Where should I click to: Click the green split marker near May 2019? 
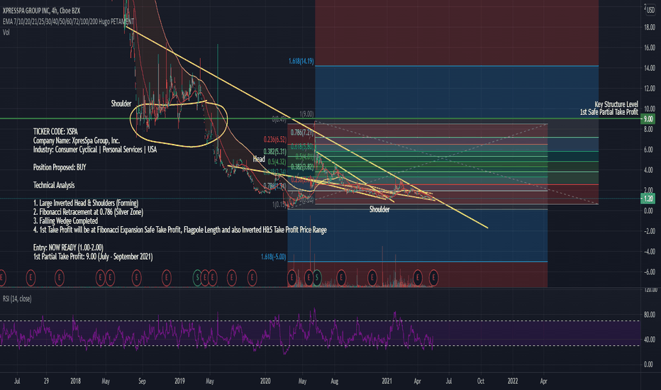click(x=197, y=277)
